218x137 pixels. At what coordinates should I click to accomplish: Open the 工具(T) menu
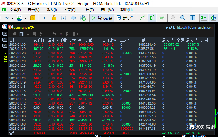tap(88, 10)
